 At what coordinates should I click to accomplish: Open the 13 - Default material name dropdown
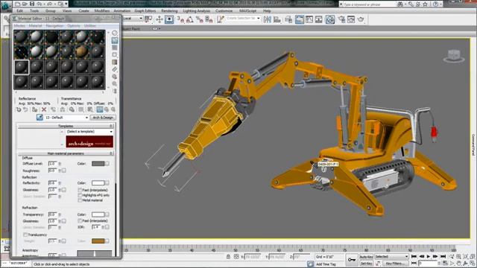(x=66, y=118)
